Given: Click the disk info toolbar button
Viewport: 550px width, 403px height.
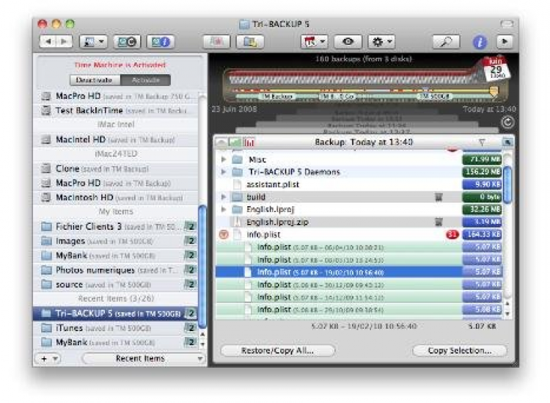Looking at the screenshot, I should (x=161, y=42).
